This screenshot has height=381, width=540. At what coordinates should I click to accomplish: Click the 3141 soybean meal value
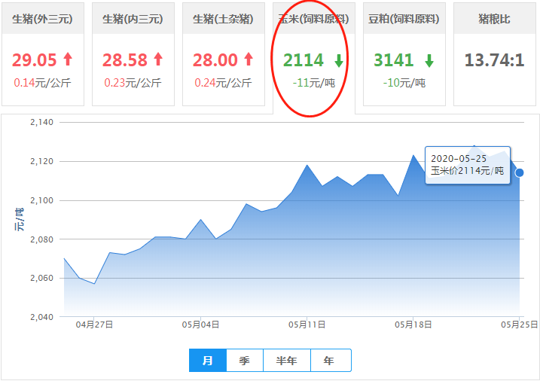[x=394, y=60]
